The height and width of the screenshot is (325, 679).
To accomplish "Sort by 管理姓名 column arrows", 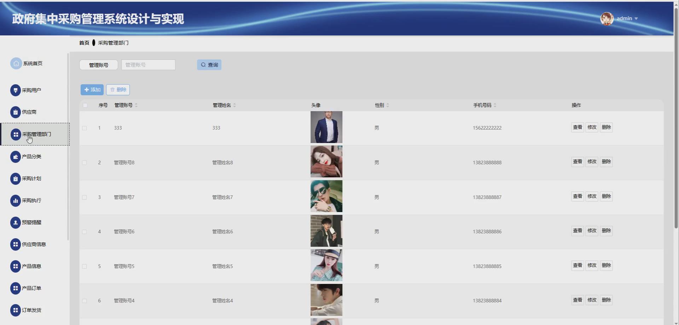I will point(234,105).
